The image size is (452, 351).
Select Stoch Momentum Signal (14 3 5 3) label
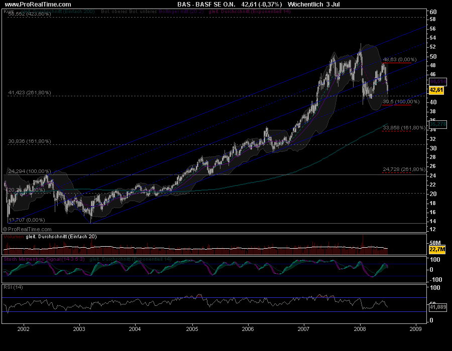point(44,259)
